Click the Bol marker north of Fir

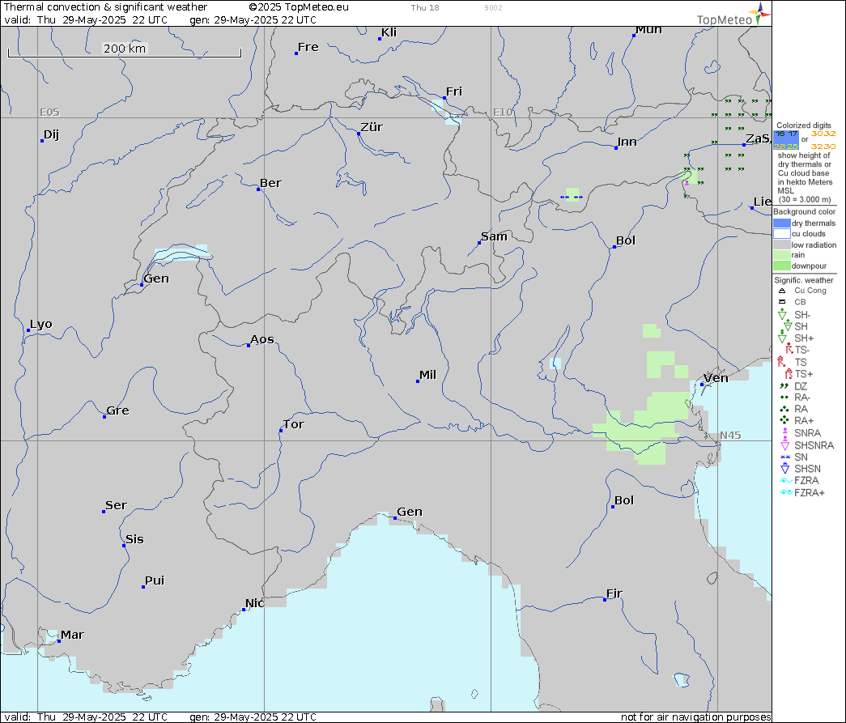[612, 506]
